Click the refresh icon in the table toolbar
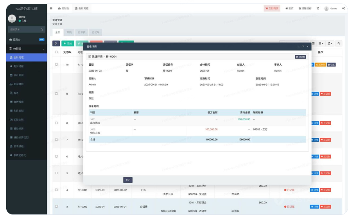 click(x=56, y=43)
